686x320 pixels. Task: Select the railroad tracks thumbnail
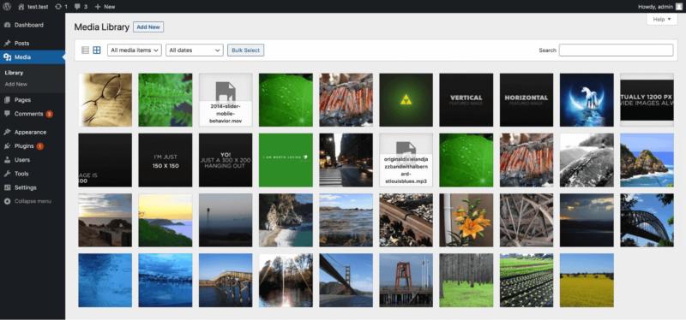tap(406, 221)
